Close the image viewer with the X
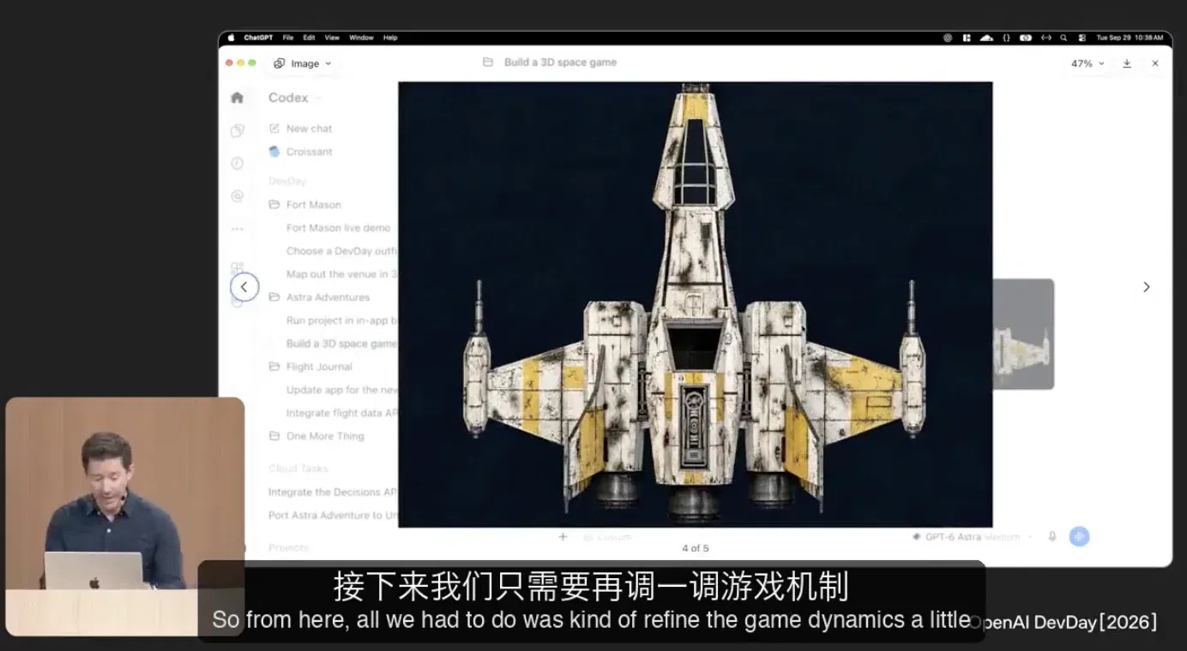This screenshot has height=651, width=1187. pyautogui.click(x=1155, y=63)
